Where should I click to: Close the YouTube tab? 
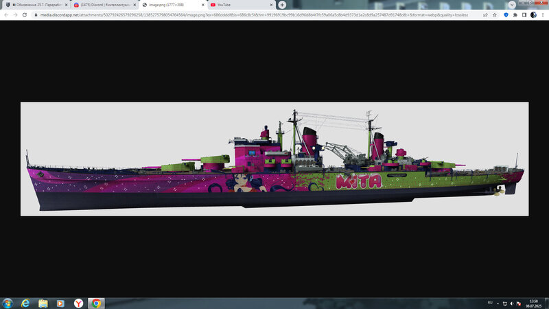tap(271, 5)
